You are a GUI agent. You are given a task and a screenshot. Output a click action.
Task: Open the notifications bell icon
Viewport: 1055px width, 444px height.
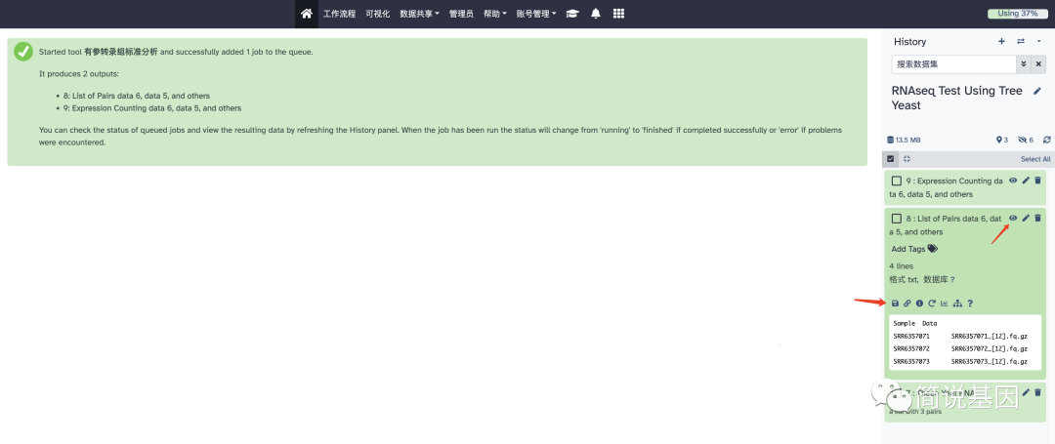(x=596, y=14)
